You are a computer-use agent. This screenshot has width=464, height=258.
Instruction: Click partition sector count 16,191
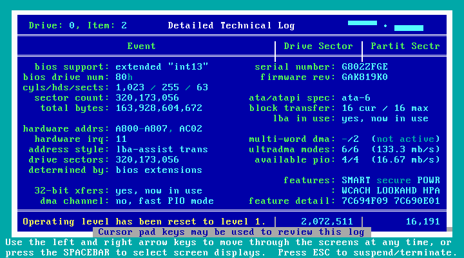(423, 222)
